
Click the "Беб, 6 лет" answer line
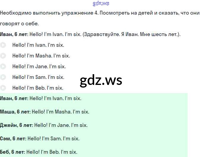pyautogui.click(x=39, y=152)
